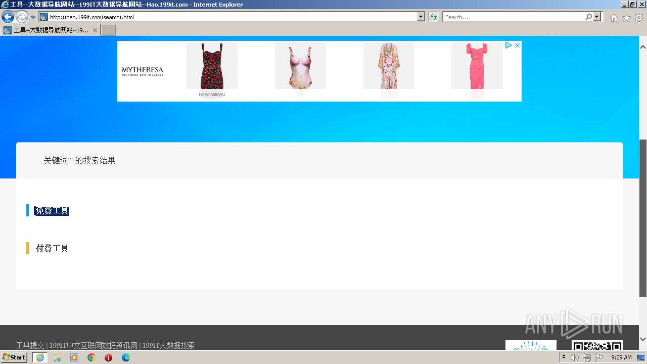The width and height of the screenshot is (647, 364).
Task: Click the 关键词的搜索结果 heading text
Action: [x=79, y=161]
